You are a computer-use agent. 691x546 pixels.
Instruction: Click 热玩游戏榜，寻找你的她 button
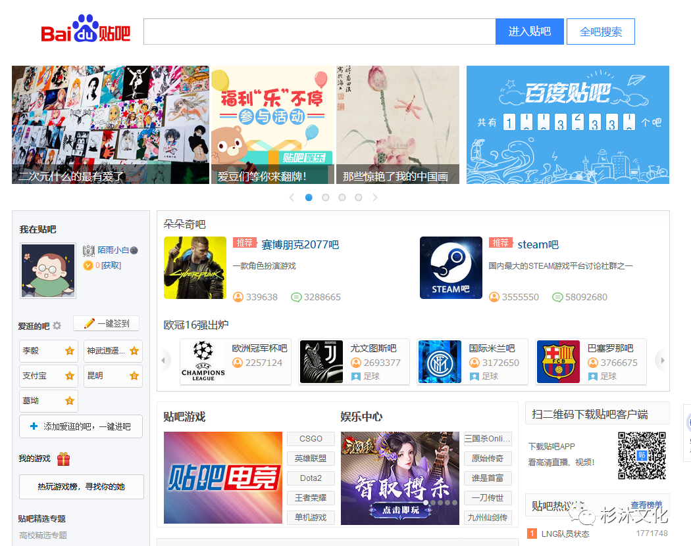(x=81, y=487)
